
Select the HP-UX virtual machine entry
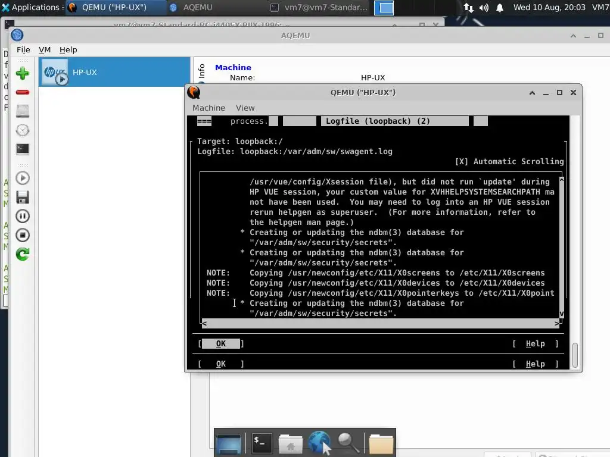pos(114,72)
